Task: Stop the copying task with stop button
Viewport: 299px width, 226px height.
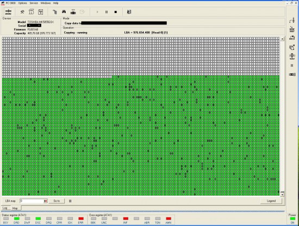Action: pos(116,12)
